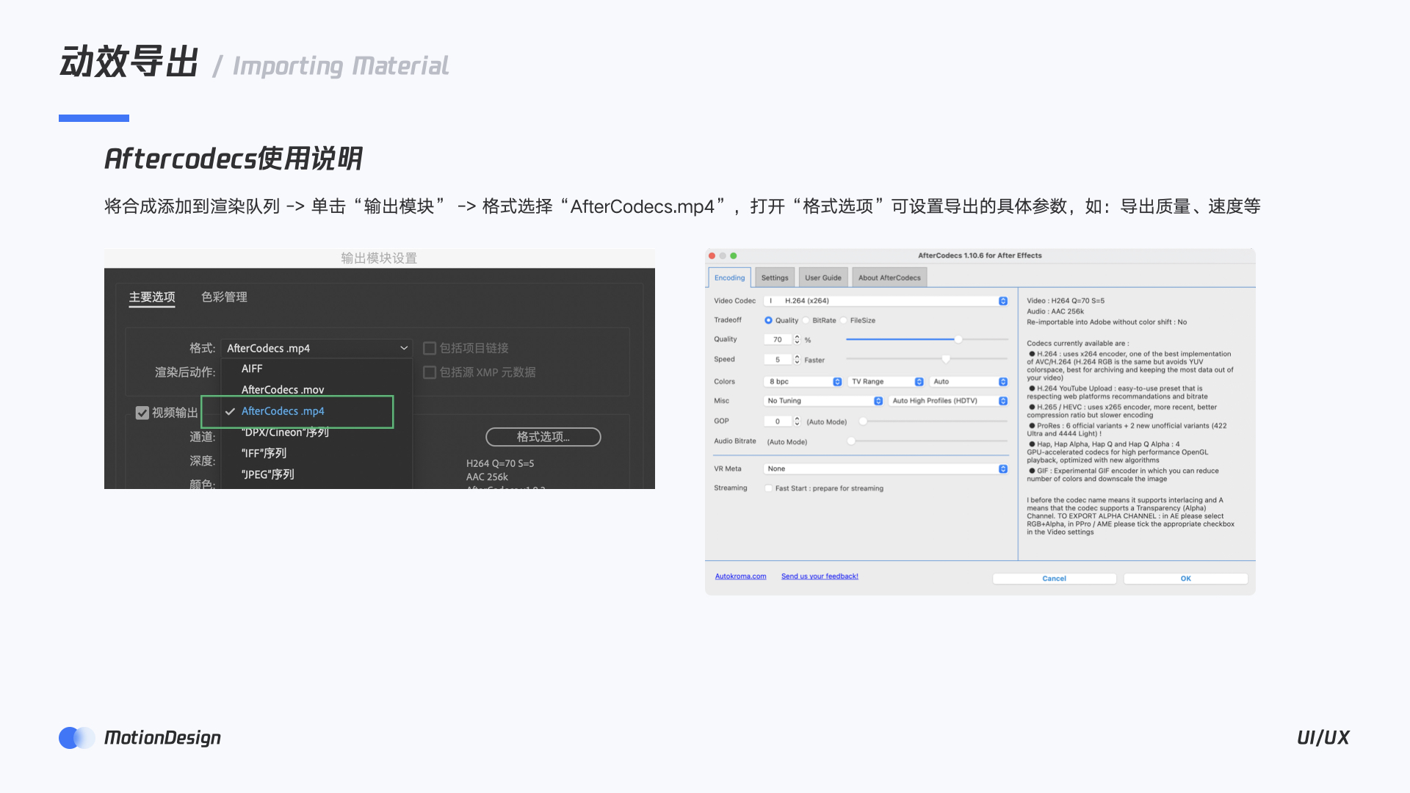The image size is (1410, 793).
Task: Select the BitRate tradeoff radio button
Action: (806, 320)
